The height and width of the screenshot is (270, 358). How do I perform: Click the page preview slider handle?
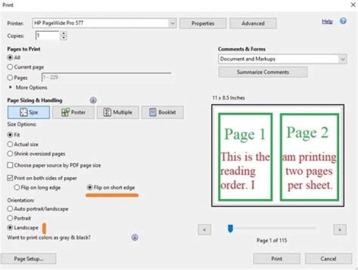click(x=230, y=228)
